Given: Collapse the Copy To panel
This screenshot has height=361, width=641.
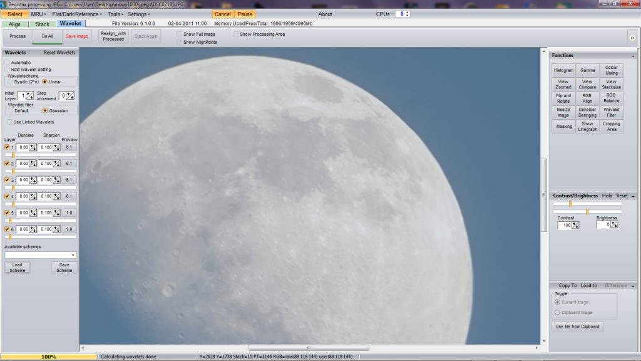Looking at the screenshot, I should click(633, 286).
